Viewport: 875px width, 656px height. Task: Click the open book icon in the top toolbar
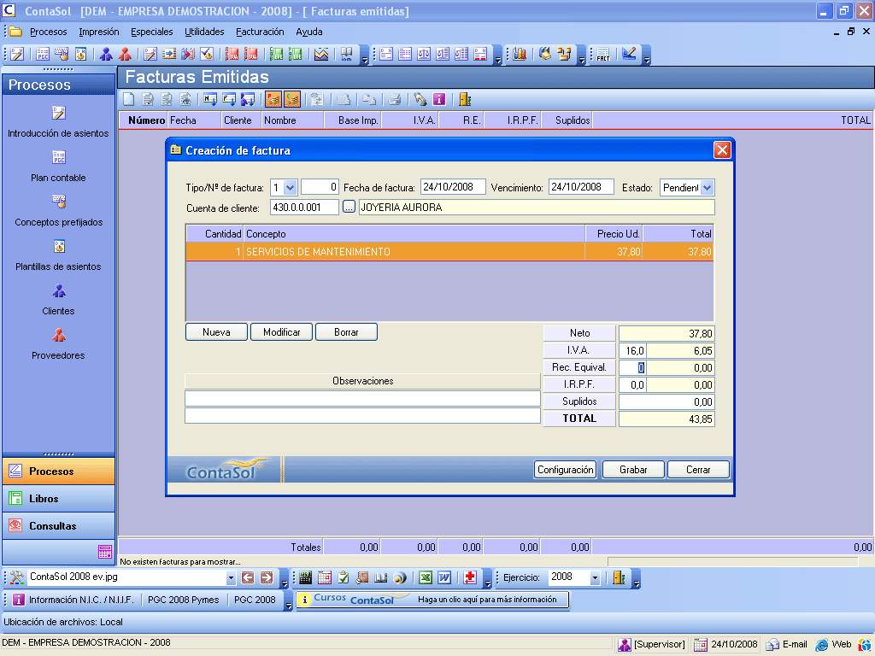click(347, 54)
